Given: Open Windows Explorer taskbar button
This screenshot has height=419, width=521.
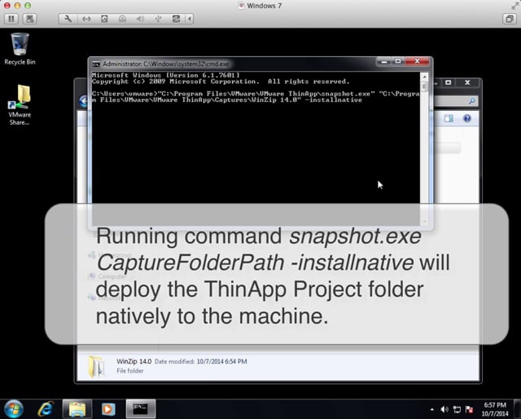Looking at the screenshot, I should pyautogui.click(x=77, y=408).
